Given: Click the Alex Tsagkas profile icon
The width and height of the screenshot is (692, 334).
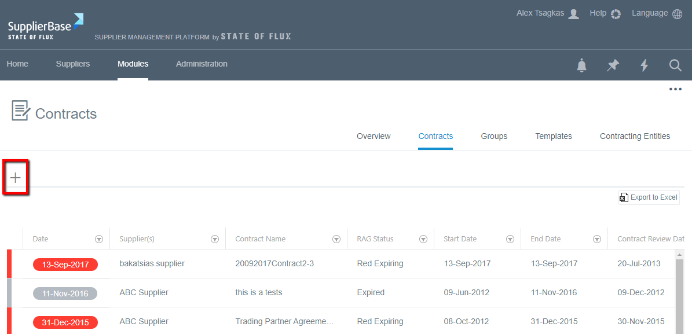Looking at the screenshot, I should [573, 13].
